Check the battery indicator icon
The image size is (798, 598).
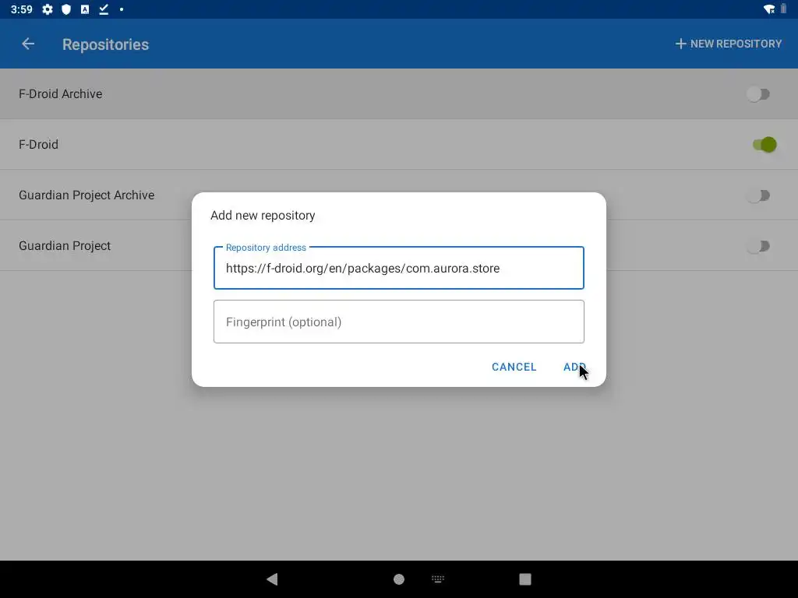pos(784,9)
